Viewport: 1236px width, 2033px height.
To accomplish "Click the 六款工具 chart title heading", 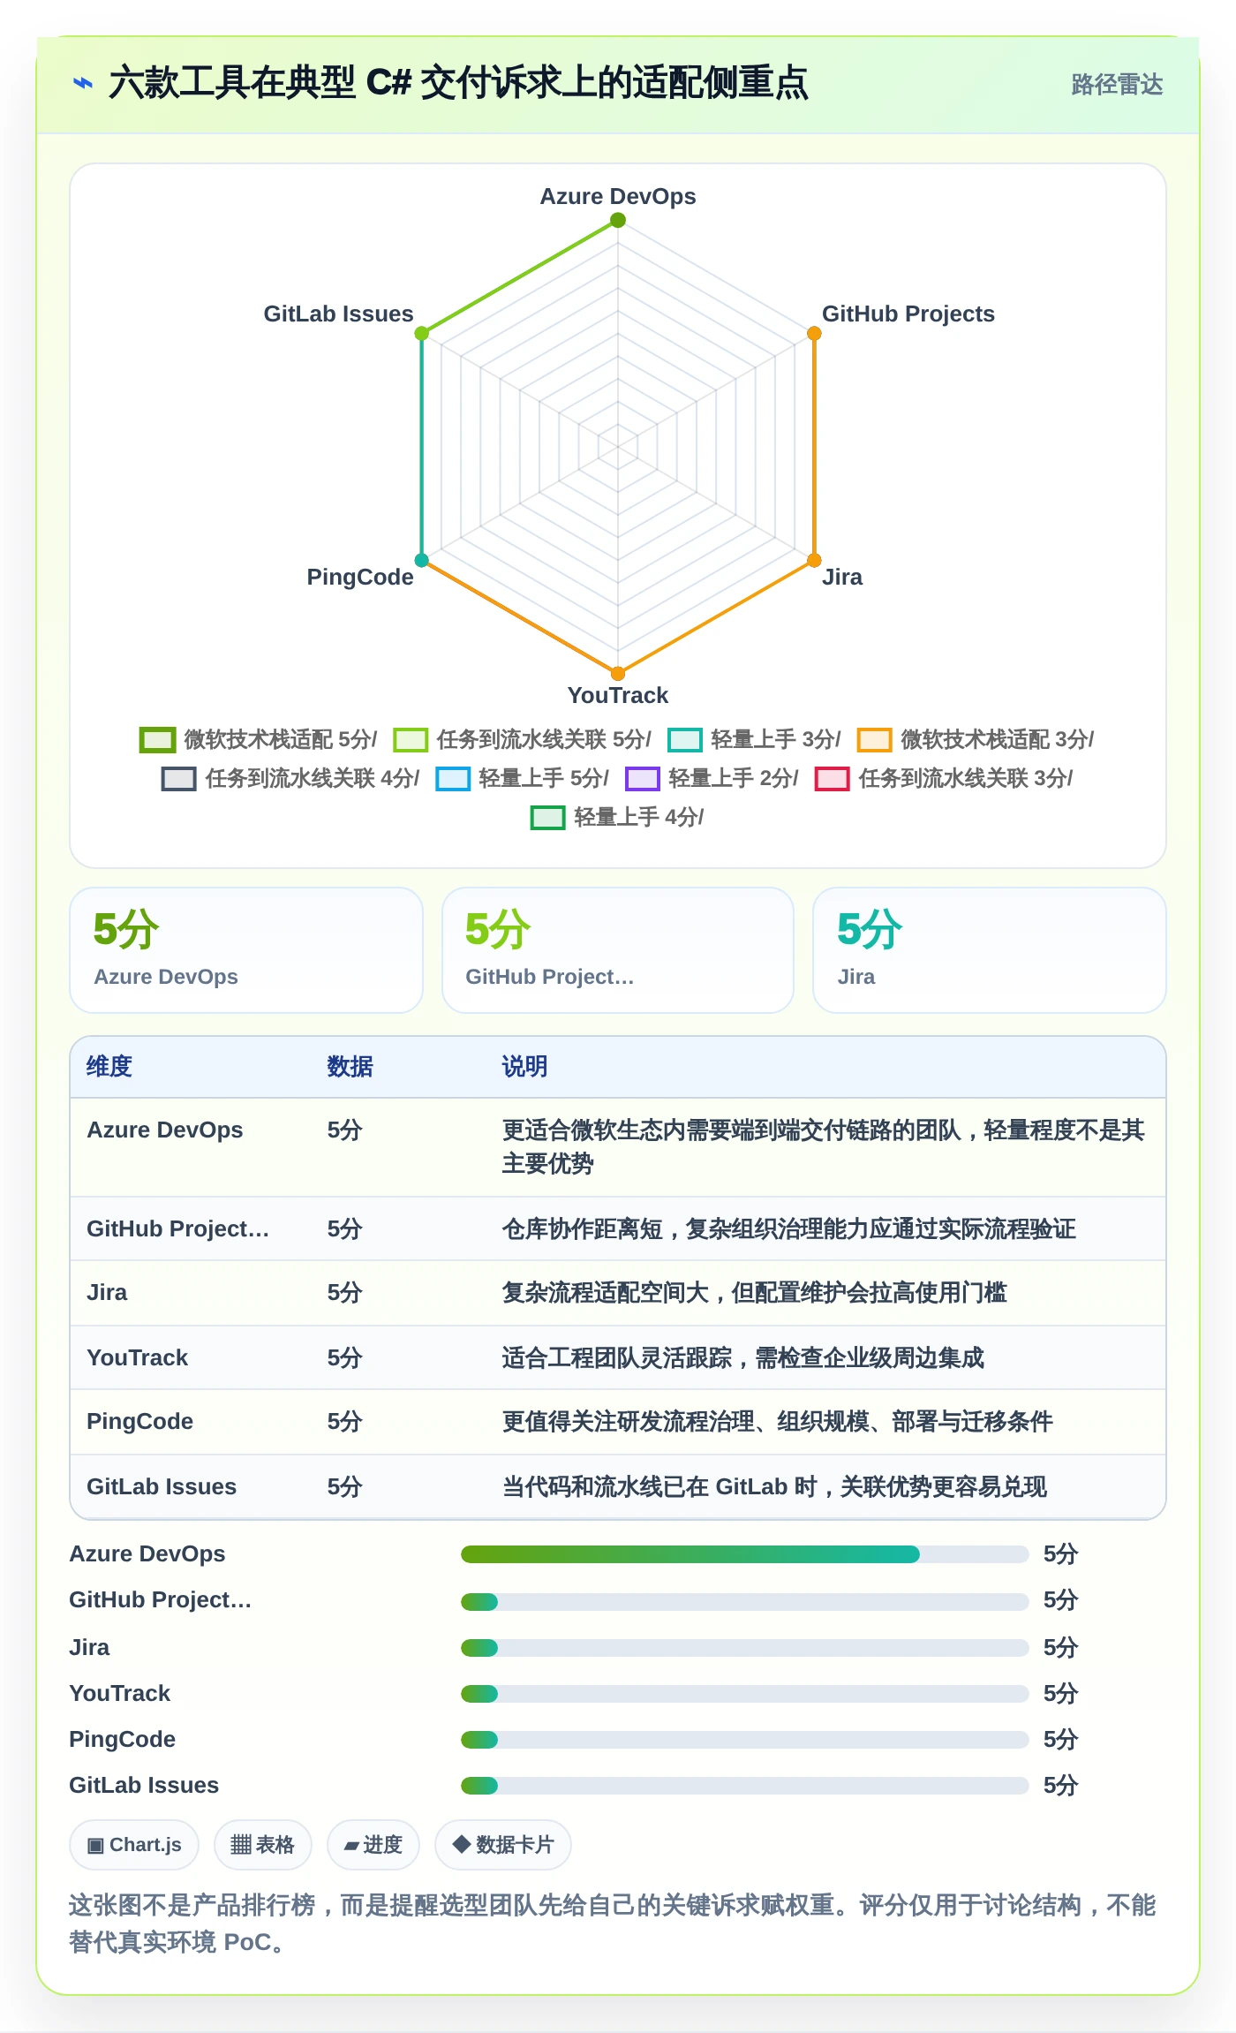I will coord(458,83).
